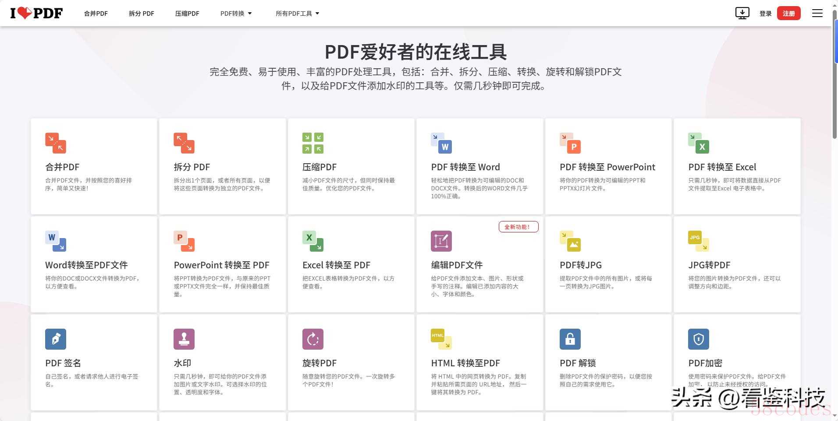Click the JPG转PDF icon
Image resolution: width=838 pixels, height=421 pixels.
[x=699, y=241]
